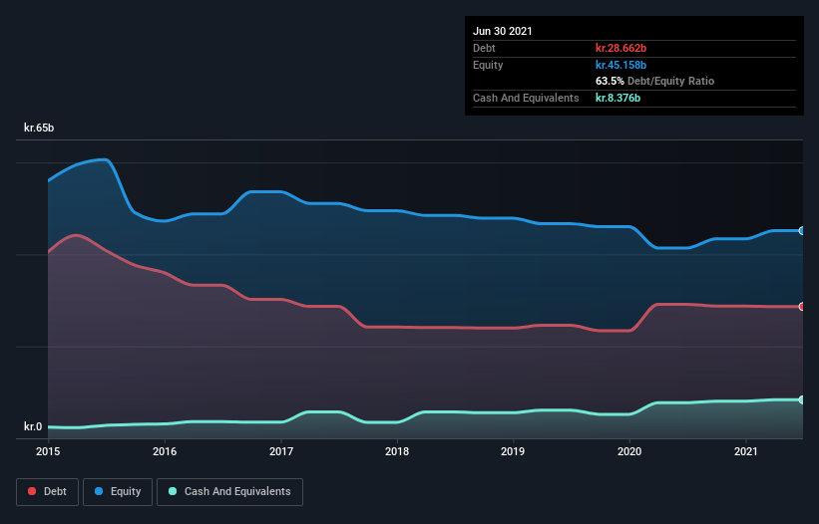Click the kr.28.662b debt value
The image size is (819, 524).
621,48
